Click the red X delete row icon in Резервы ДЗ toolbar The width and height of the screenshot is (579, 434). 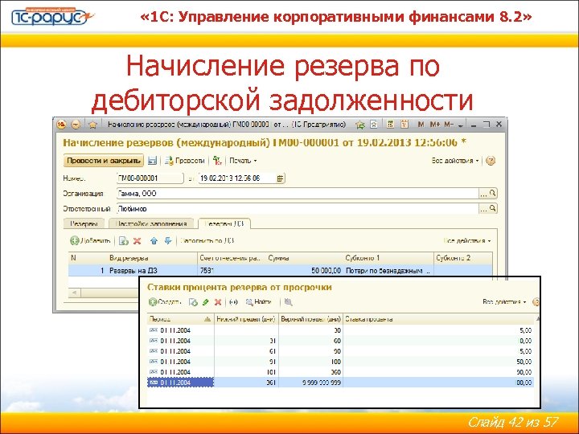[x=137, y=241]
